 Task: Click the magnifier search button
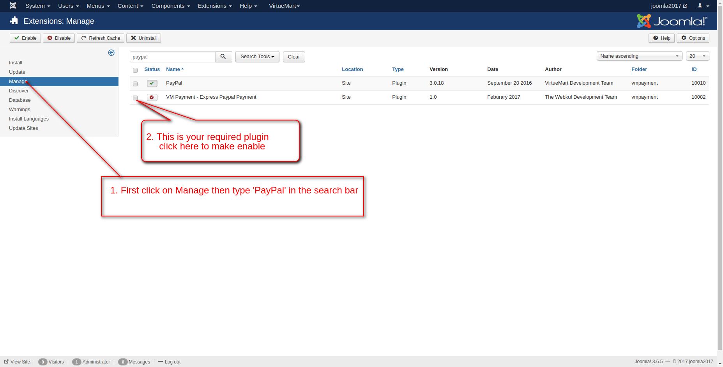pos(223,57)
